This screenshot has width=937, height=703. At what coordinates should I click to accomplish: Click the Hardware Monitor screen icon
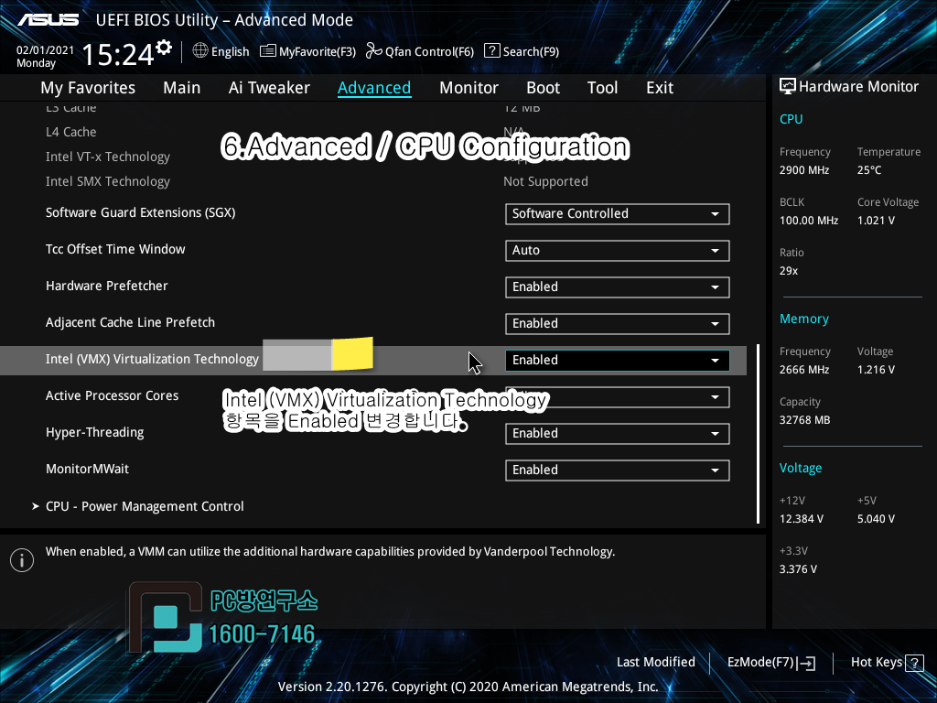788,87
